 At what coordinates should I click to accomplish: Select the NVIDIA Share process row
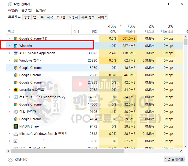(x=95, y=126)
